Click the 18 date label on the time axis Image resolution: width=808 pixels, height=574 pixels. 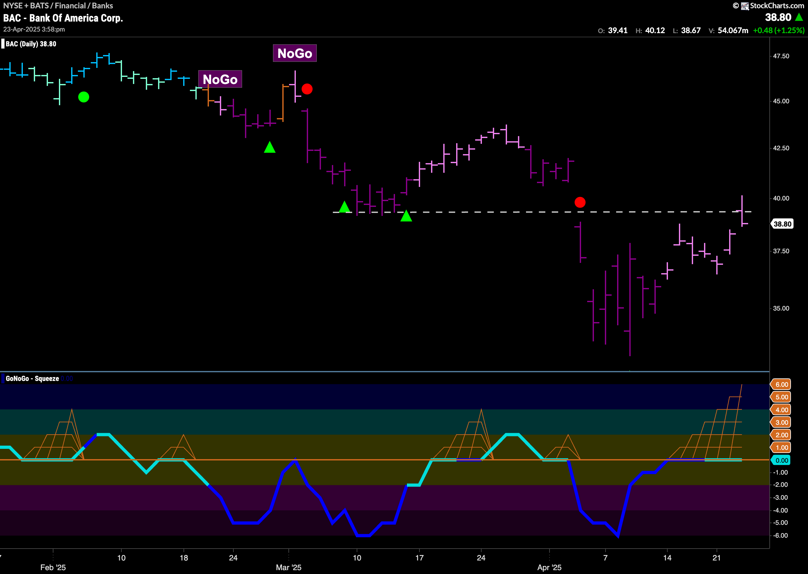click(183, 558)
